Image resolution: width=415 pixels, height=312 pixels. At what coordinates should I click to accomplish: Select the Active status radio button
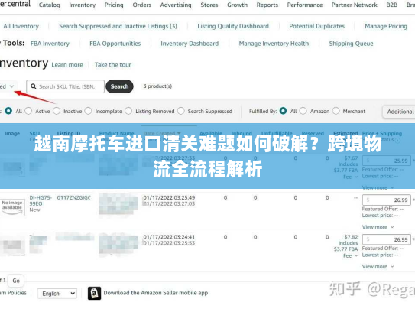coord(28,111)
